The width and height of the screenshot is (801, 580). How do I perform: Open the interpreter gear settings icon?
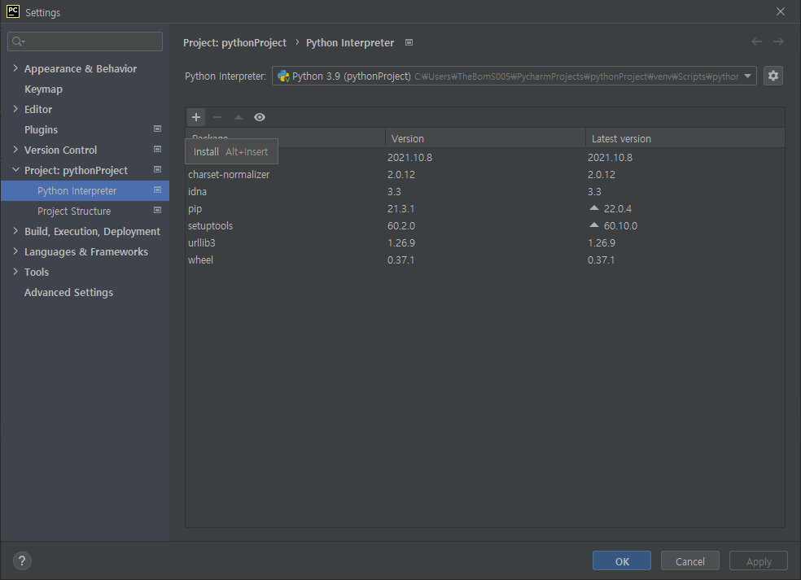click(x=773, y=76)
